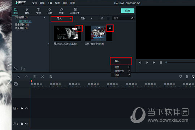This screenshot has width=195, height=130.
Task: Click the delete trash icon in timeline toolbar
Action: (x=34, y=77)
